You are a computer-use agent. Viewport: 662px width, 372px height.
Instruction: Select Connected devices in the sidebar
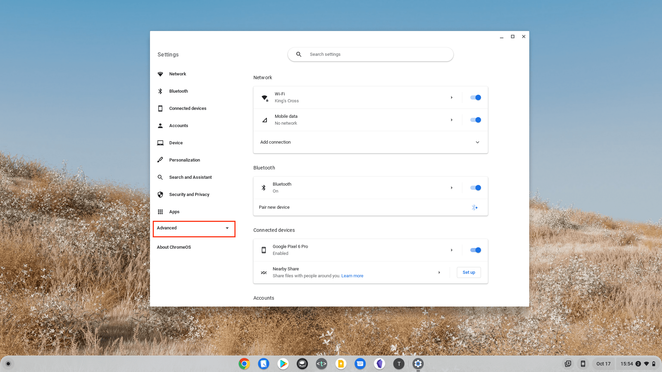[x=188, y=108]
